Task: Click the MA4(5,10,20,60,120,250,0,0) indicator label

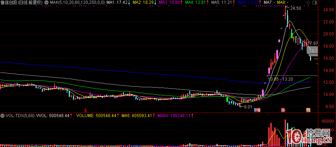Action: tap(77, 2)
